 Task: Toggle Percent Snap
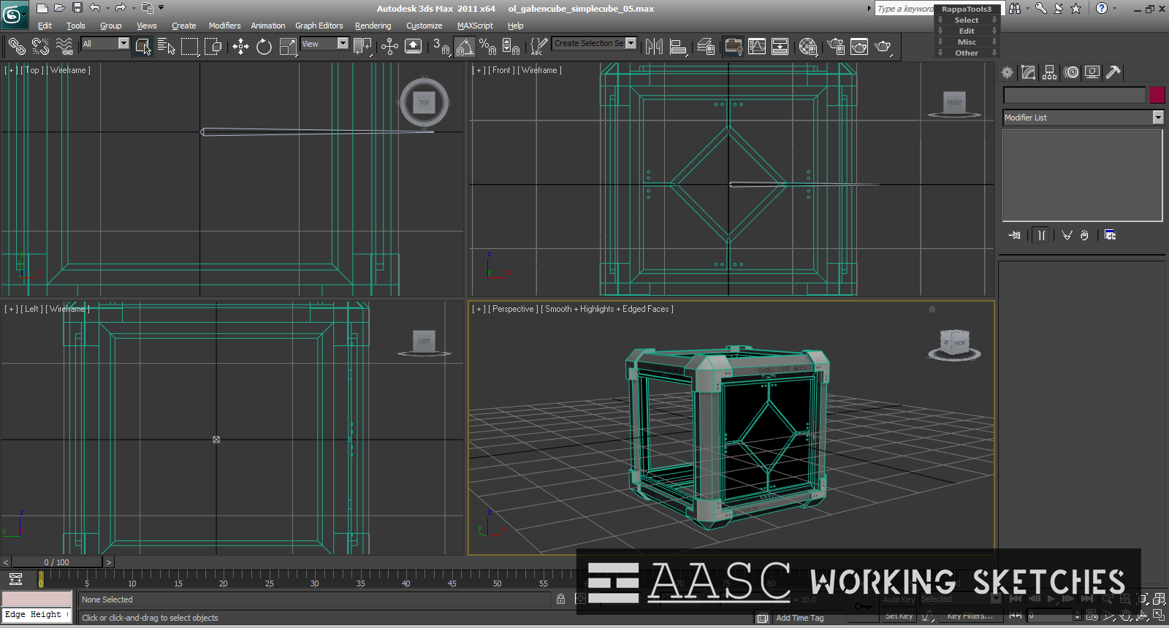[487, 47]
